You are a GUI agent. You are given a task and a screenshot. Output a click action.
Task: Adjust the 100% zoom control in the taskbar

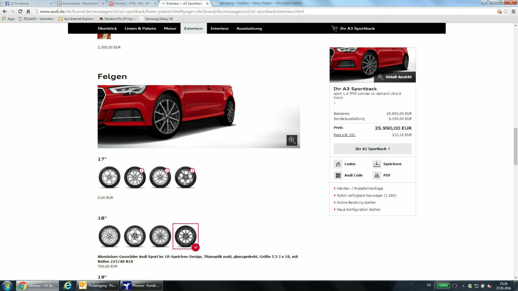click(x=444, y=286)
